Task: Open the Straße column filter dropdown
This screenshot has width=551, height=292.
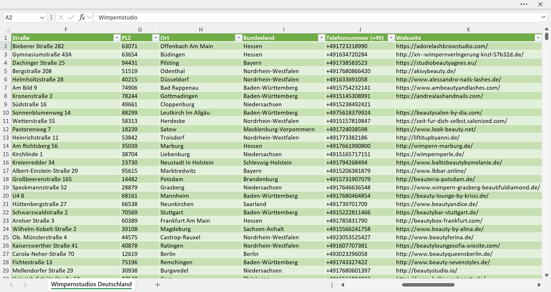Action: click(x=117, y=38)
